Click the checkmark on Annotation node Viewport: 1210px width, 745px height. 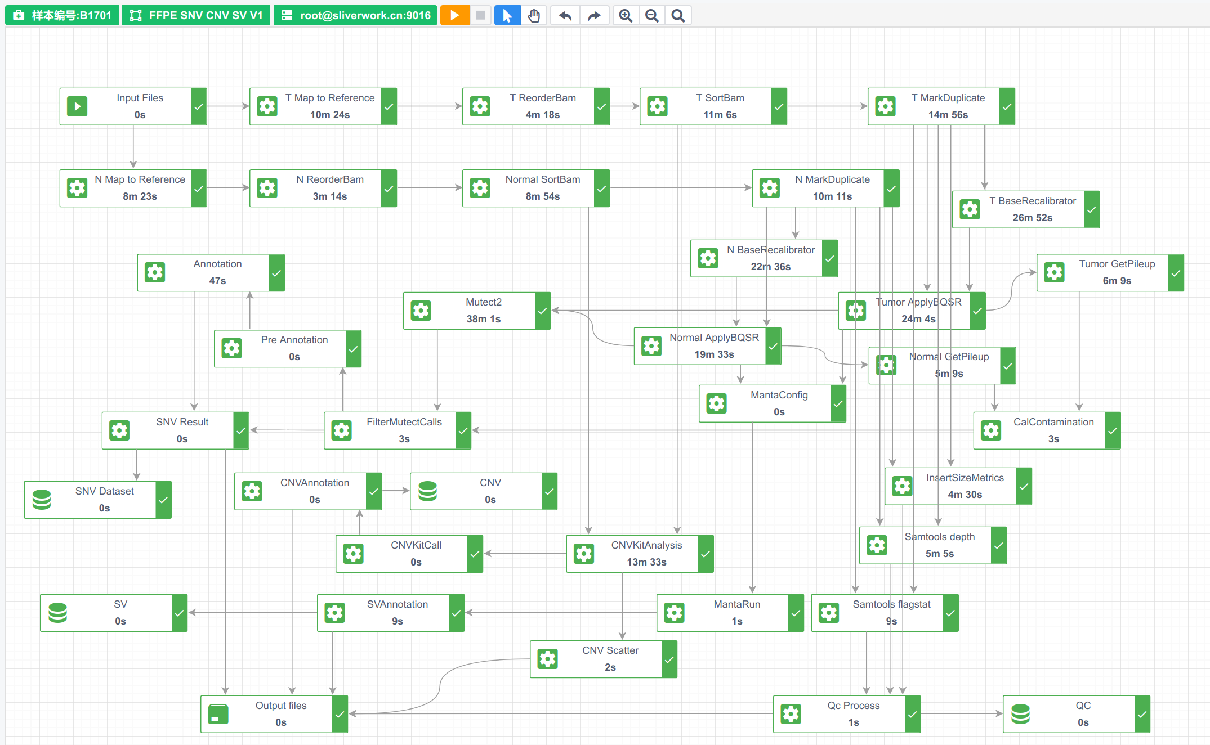coord(276,273)
